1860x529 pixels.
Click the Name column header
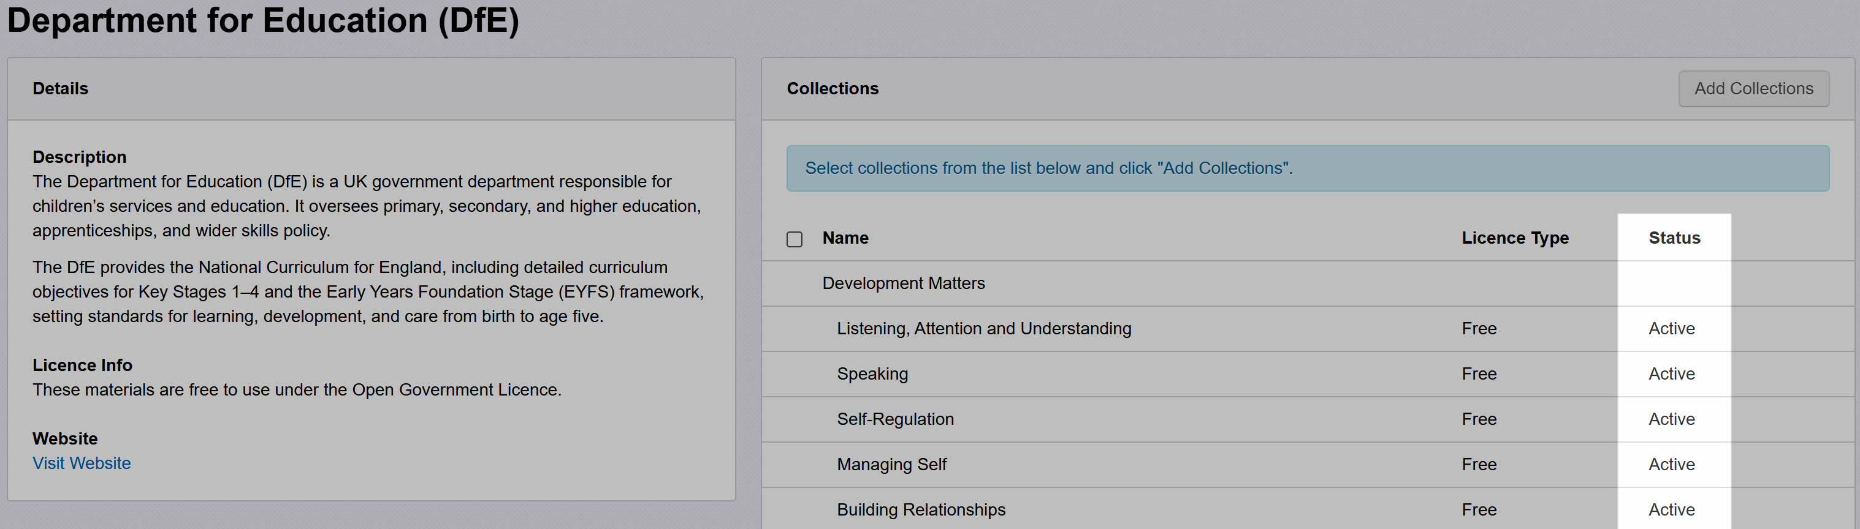845,238
